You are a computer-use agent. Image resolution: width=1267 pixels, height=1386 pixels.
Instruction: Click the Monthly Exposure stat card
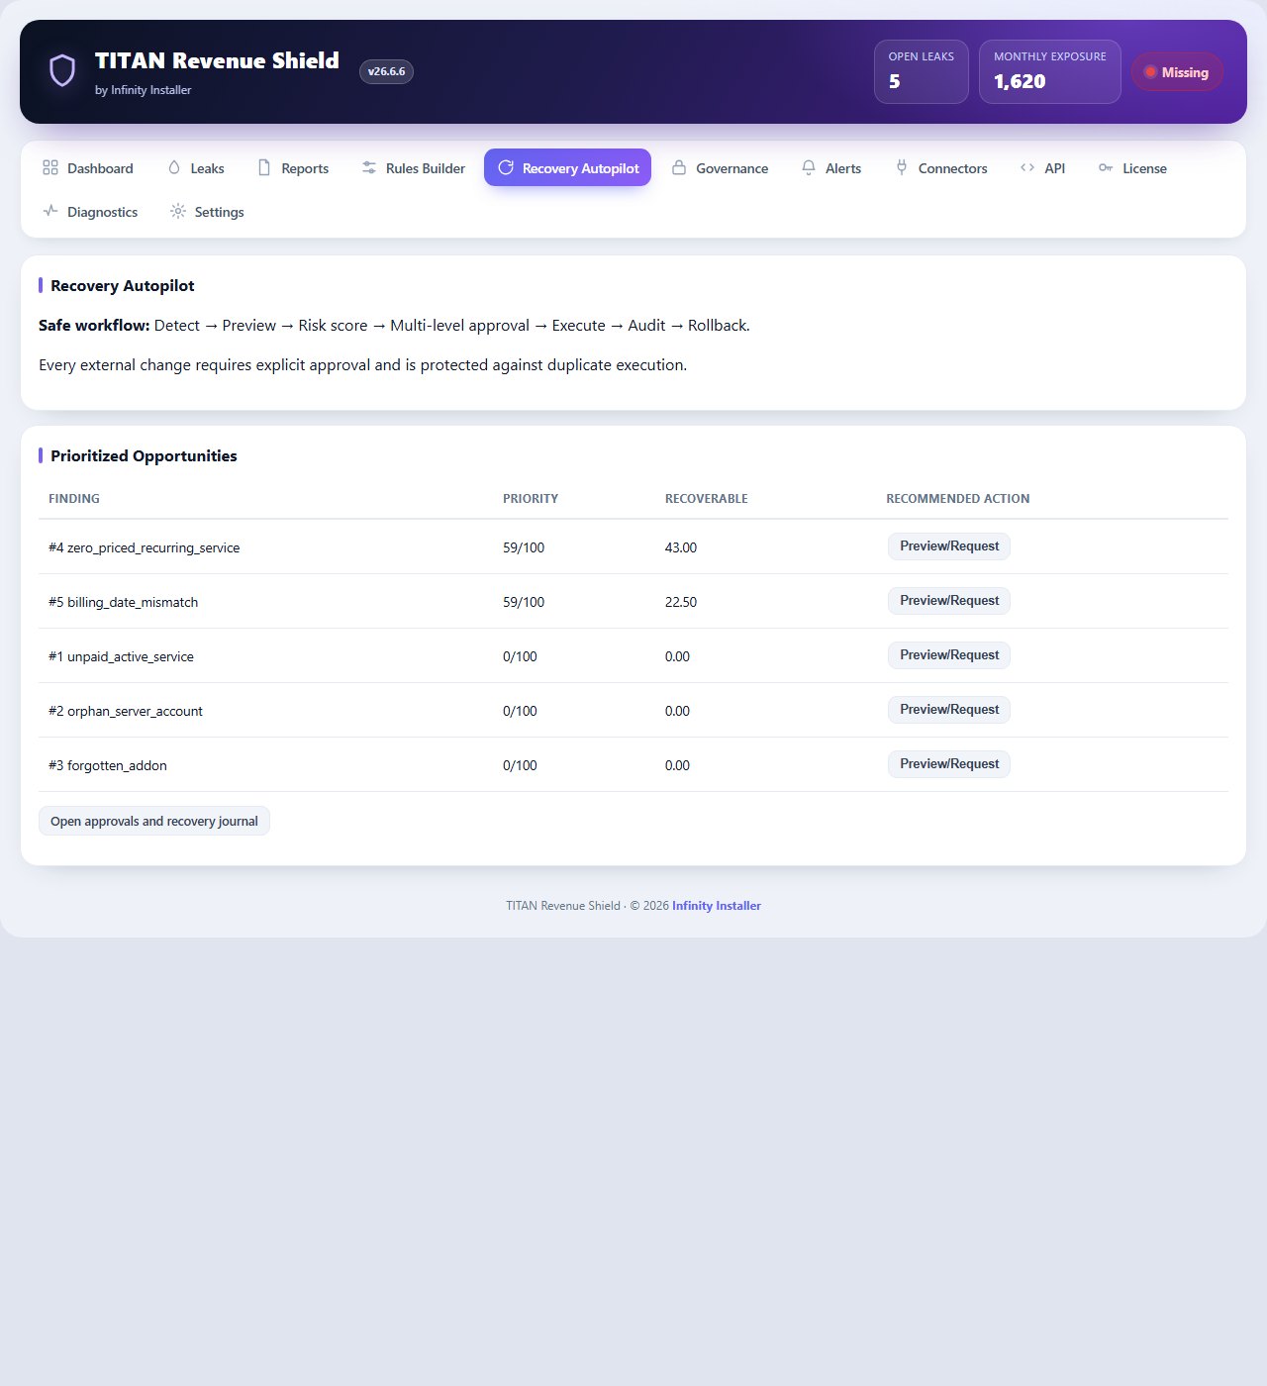(1050, 71)
